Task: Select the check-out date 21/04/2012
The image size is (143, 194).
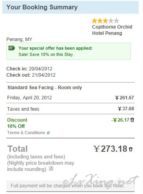Action: point(43,75)
